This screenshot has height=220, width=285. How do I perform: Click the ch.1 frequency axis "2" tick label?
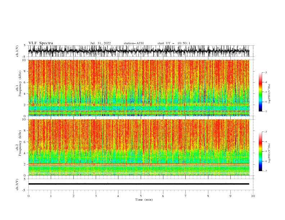(x=25, y=105)
